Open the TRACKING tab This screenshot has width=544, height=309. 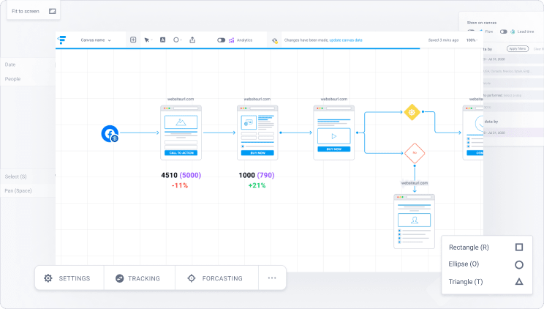140,278
